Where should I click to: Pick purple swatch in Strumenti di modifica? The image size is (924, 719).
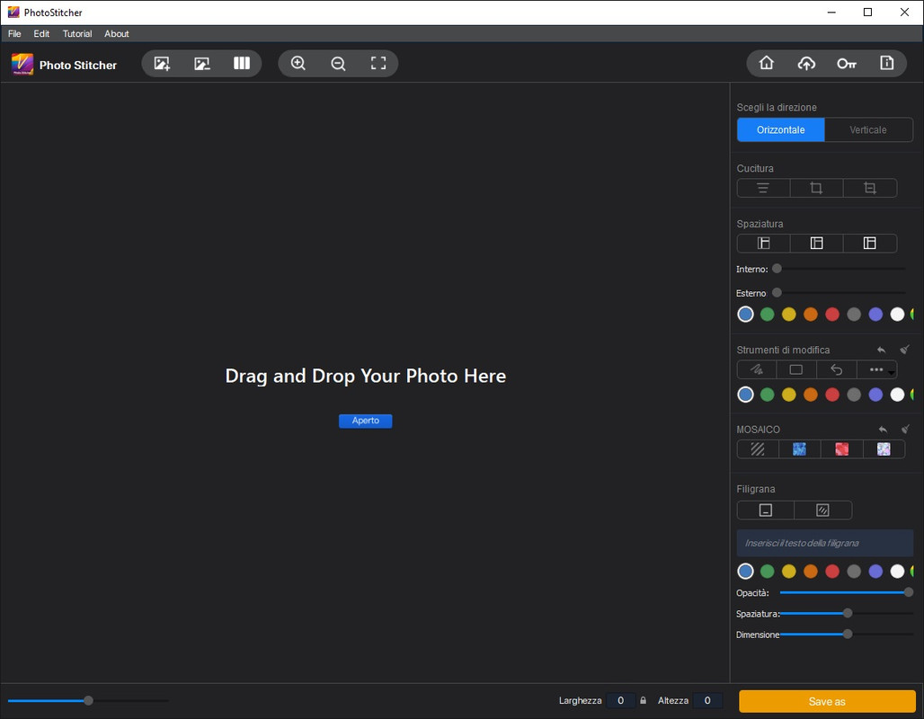click(x=875, y=395)
